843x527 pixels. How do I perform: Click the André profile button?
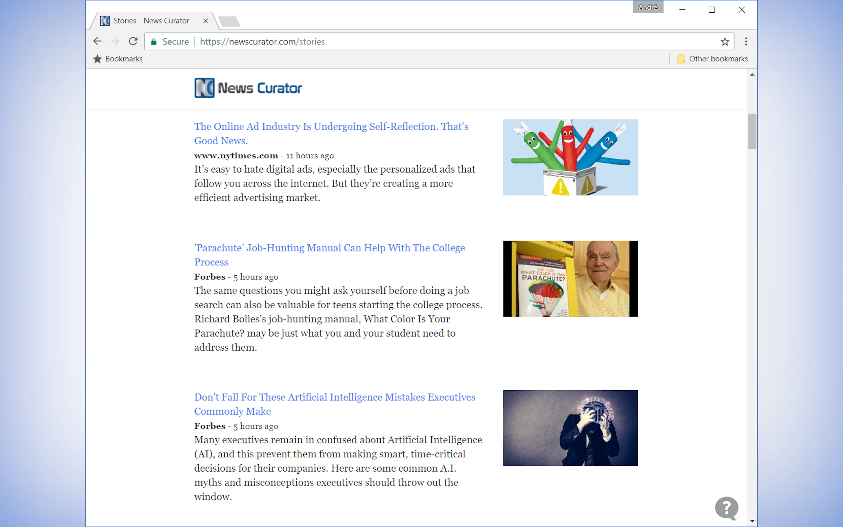[x=648, y=7]
